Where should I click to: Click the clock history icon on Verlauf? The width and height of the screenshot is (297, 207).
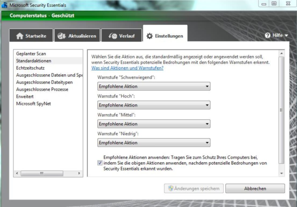(x=113, y=36)
